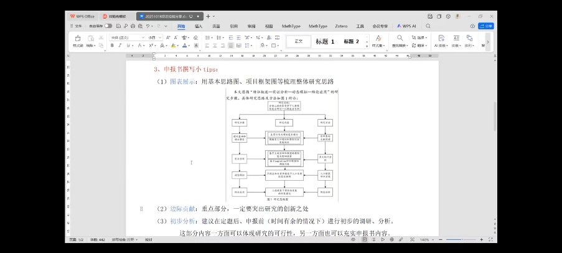Screen dimensions: 562x253
Task: Toggle bold formatting in the ribbon
Action: click(x=112, y=45)
